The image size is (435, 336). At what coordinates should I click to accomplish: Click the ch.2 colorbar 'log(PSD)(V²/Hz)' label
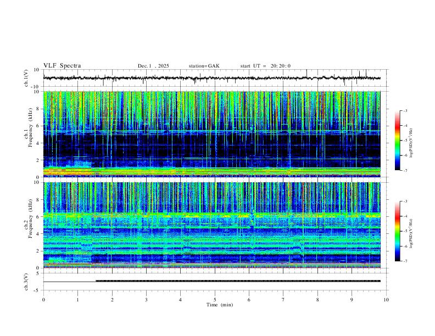[x=411, y=233]
